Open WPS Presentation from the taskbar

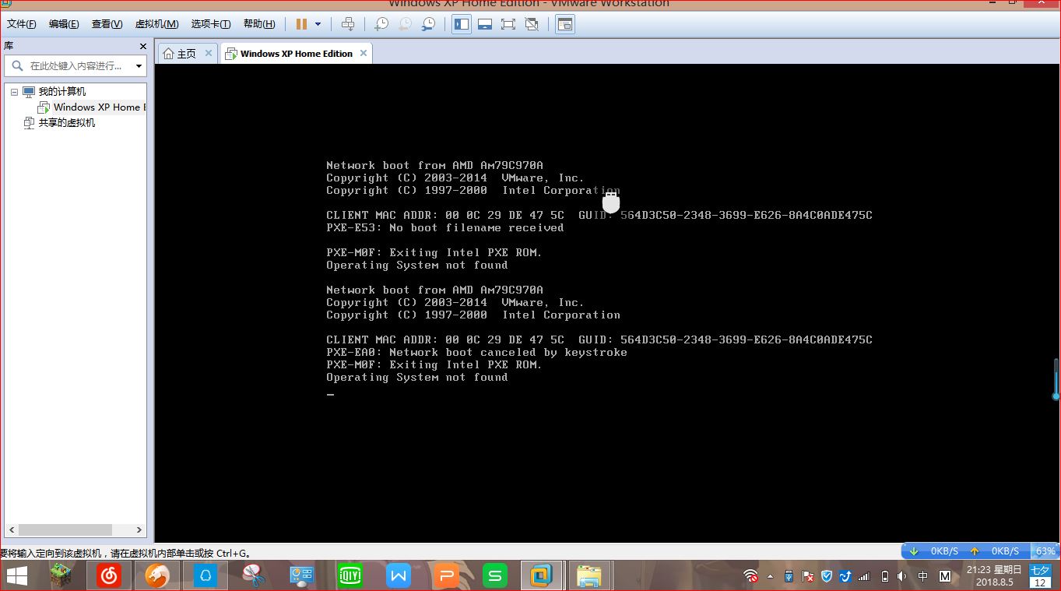446,576
